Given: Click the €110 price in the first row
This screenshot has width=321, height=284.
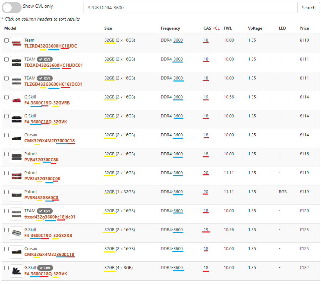Looking at the screenshot, I should coord(304,40).
